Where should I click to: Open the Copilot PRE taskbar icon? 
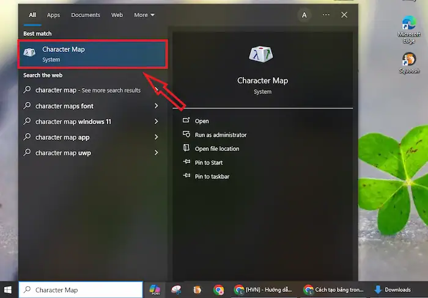155,289
